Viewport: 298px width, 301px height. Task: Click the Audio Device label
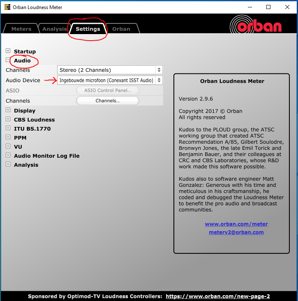pos(23,80)
